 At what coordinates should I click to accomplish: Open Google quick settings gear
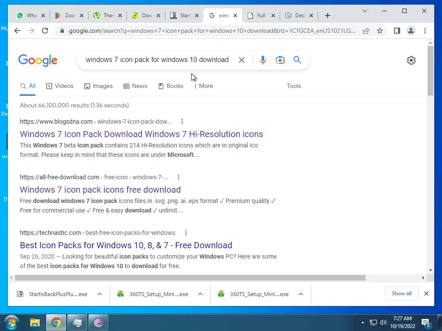(411, 60)
